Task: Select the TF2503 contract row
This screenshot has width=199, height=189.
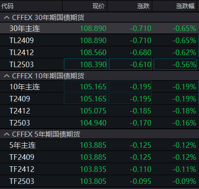Action: coord(99,181)
